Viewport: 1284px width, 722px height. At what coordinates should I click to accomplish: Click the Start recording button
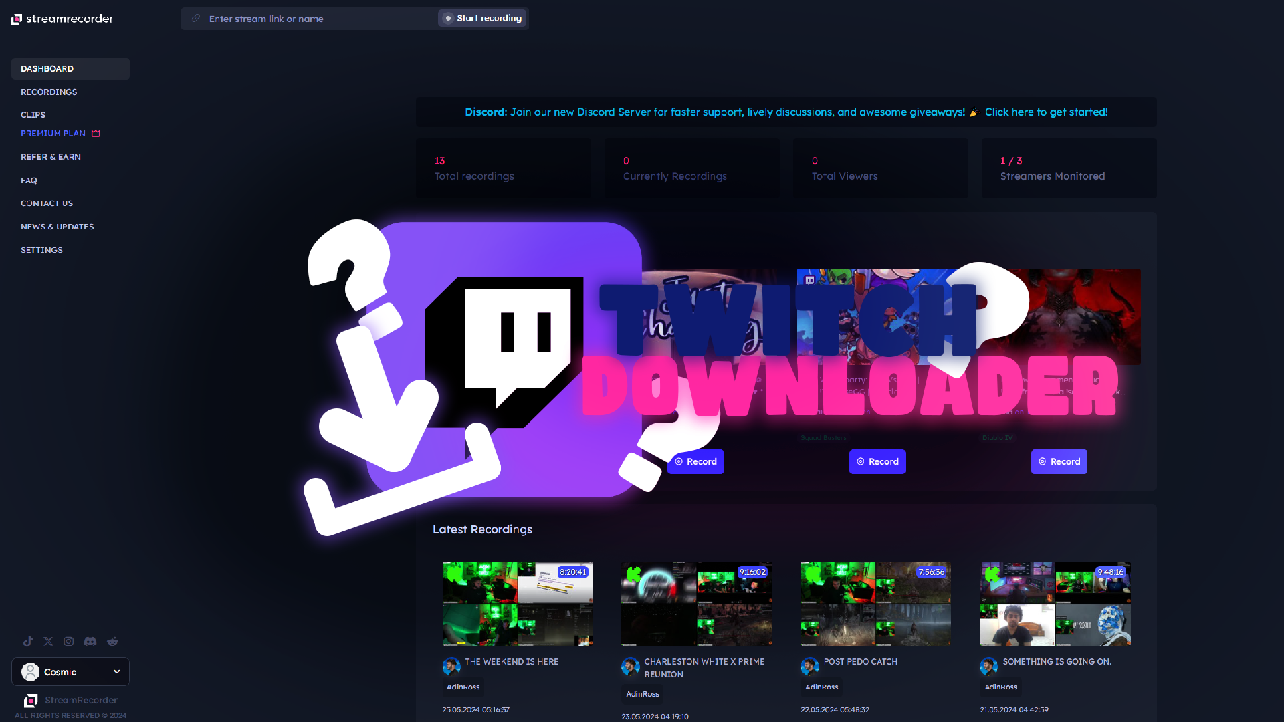click(x=482, y=19)
